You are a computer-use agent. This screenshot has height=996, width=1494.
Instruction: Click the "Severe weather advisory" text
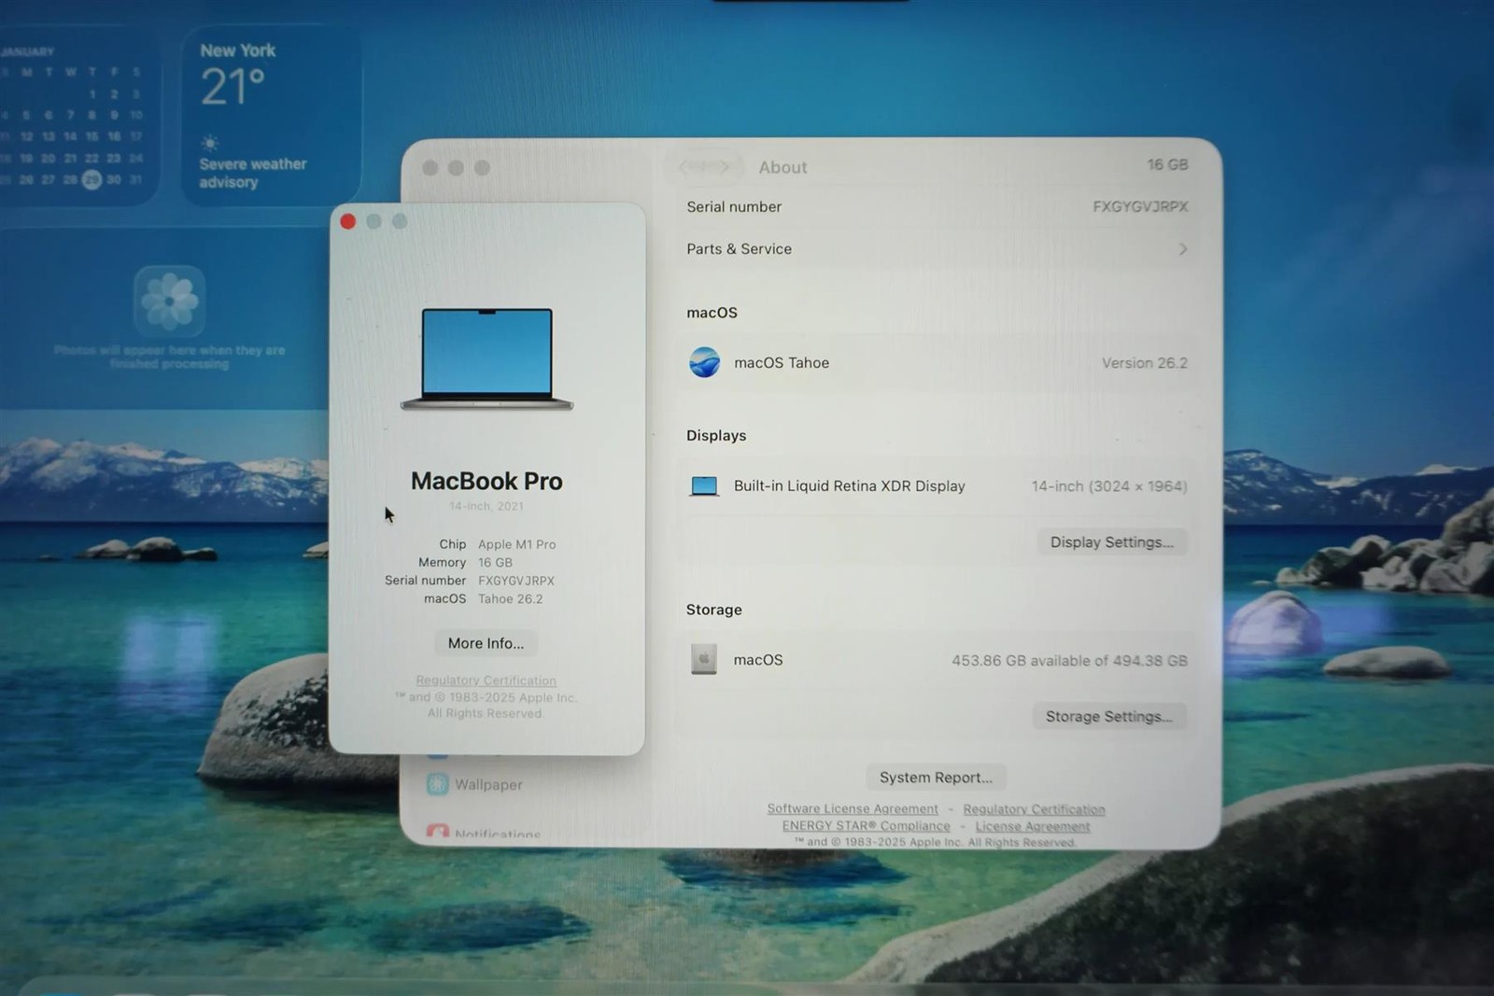coord(252,173)
